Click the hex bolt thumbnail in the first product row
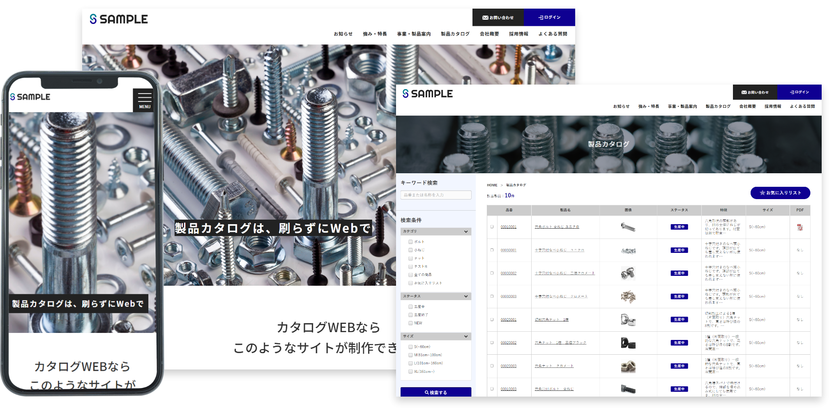Screen dimensions: 834x413 pos(628,227)
